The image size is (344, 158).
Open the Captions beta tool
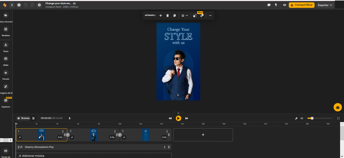(x=6, y=102)
